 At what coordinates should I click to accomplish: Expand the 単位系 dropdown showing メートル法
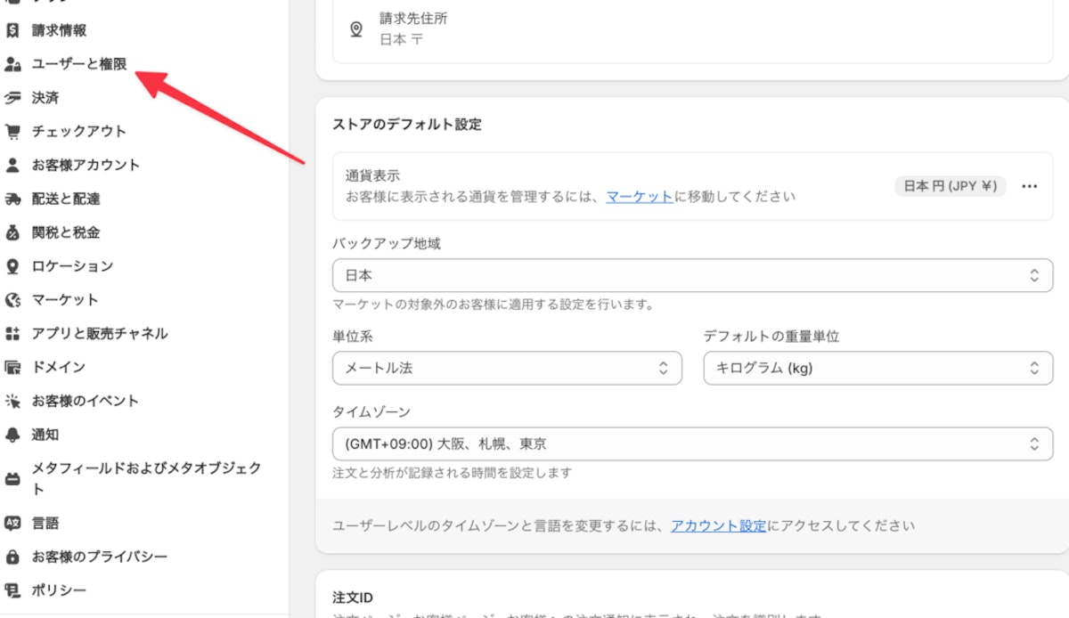(508, 368)
